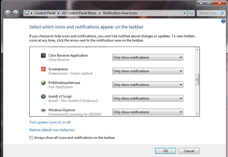228x157 pixels.
Task: Click the red Screenpresso icon
Action: coord(43,69)
